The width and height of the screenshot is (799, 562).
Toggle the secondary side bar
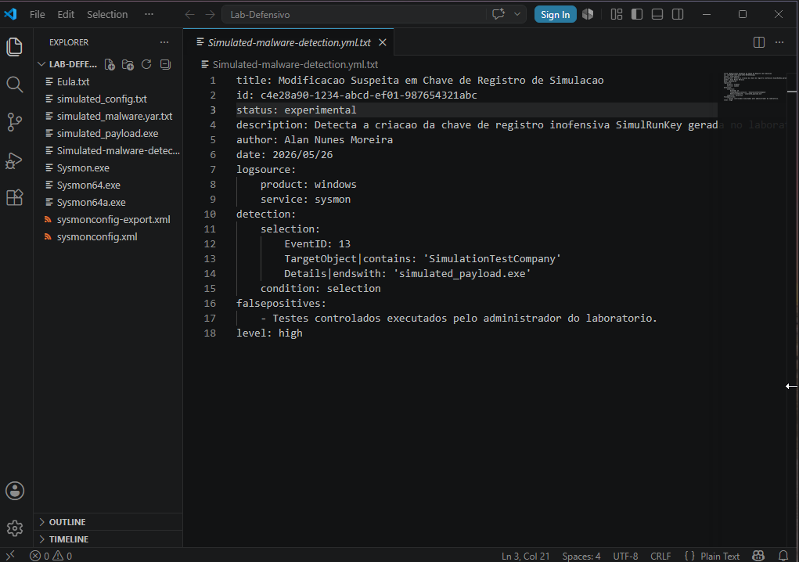coord(678,14)
